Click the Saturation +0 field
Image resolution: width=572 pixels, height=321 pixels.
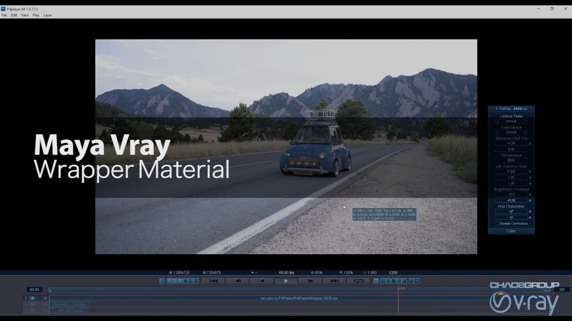tap(511, 218)
